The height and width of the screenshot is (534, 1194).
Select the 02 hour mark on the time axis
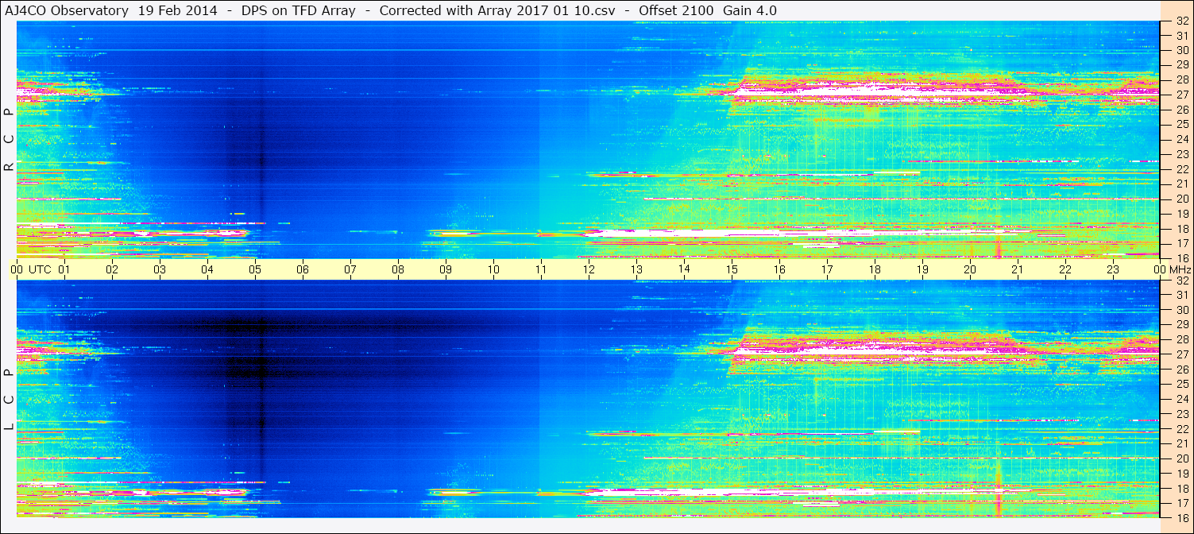(112, 269)
